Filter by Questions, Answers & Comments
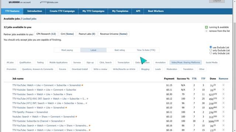The image size is (236, 132). (38, 69)
